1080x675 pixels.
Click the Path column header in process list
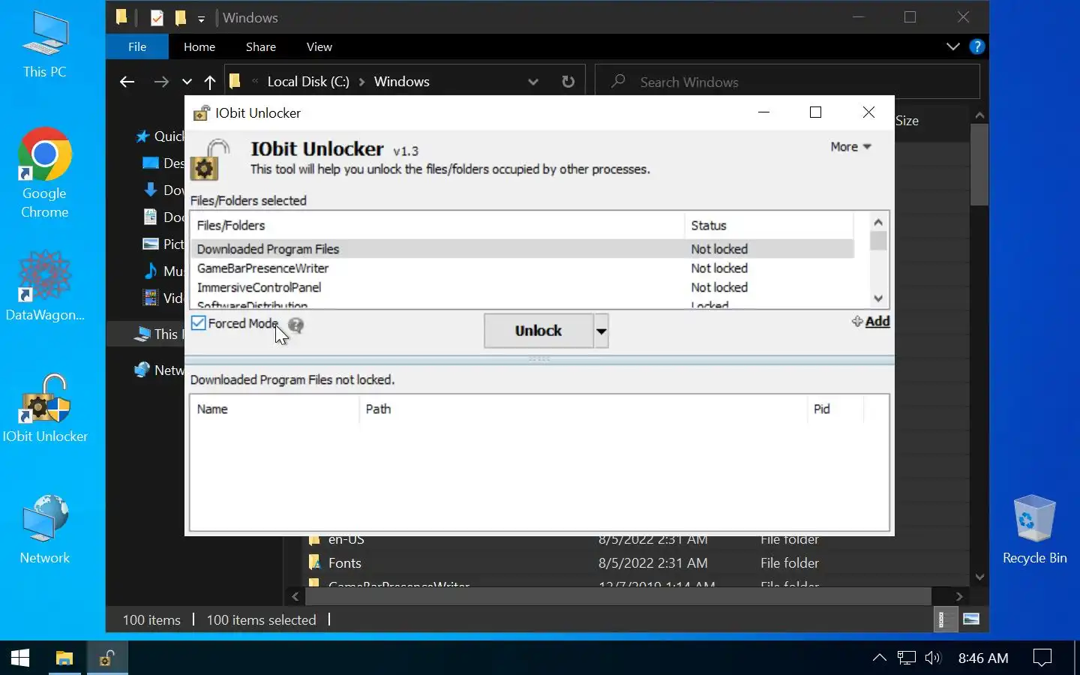coord(583,409)
